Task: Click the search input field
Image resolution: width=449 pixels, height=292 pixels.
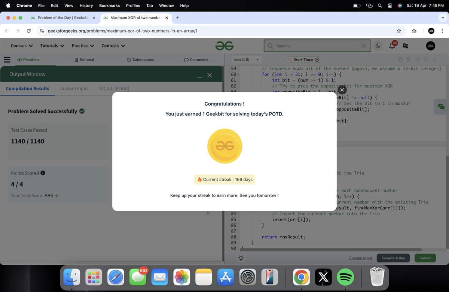Action: (x=317, y=46)
